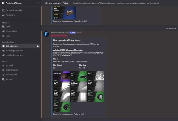Open the programming channel
This screenshot has height=121, width=178.
pos(12,70)
